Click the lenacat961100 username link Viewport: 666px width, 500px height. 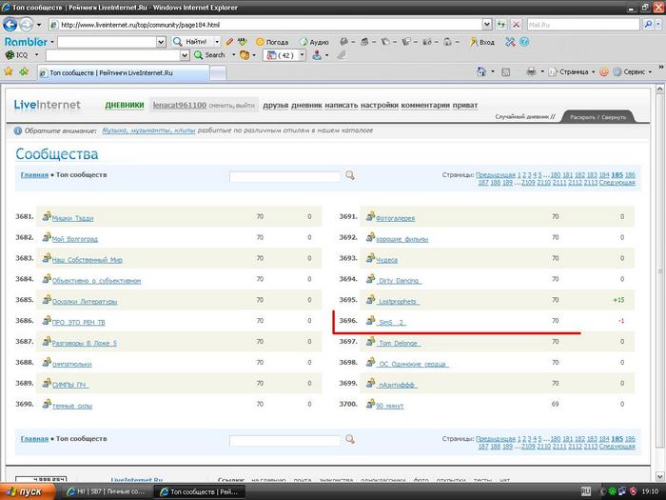click(179, 105)
